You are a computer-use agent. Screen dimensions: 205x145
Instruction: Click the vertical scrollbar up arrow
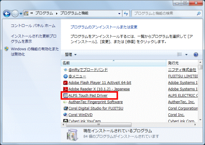[x=200, y=62]
